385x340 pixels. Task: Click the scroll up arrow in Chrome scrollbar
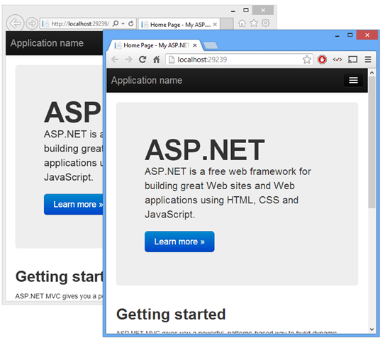pyautogui.click(x=372, y=73)
